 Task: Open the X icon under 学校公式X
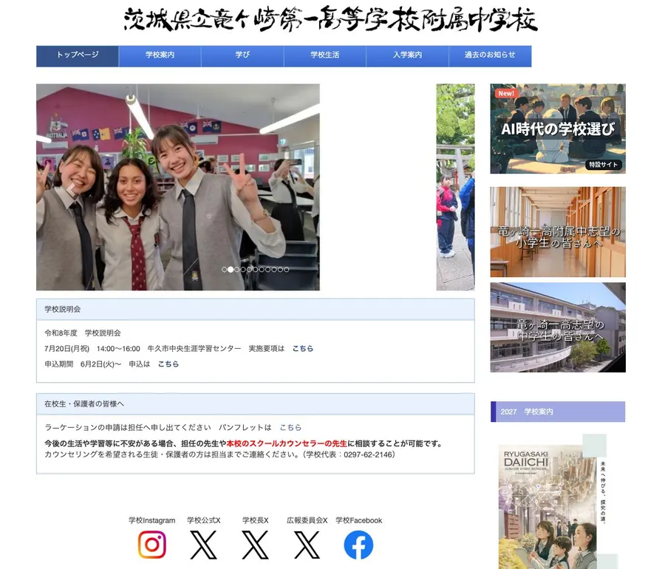click(203, 545)
